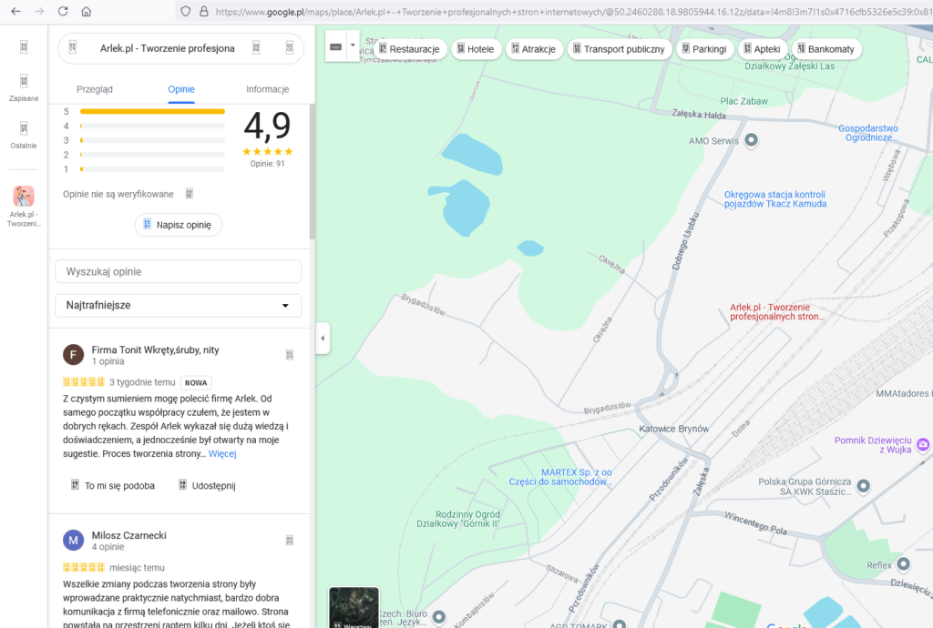Click the rightmost clear icon in the search box
Image resolution: width=933 pixels, height=628 pixels.
(290, 48)
